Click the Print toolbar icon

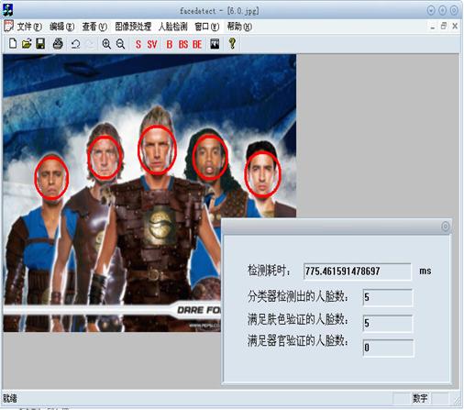click(x=58, y=44)
